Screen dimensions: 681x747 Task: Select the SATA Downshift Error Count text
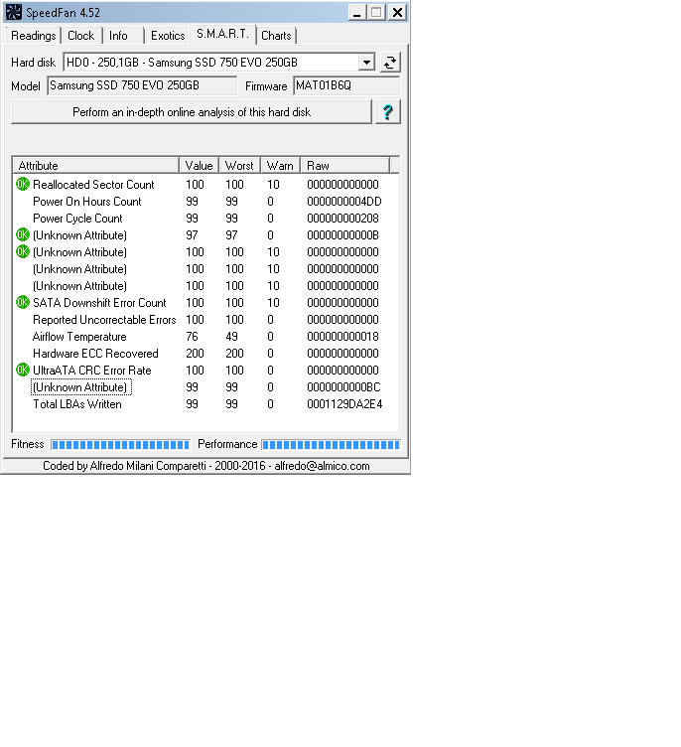pos(99,303)
